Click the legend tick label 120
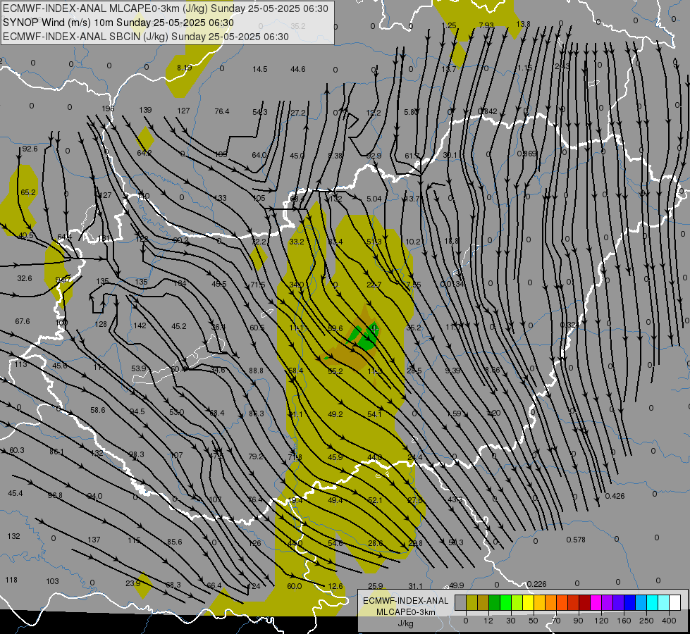The image size is (690, 634). click(x=601, y=621)
